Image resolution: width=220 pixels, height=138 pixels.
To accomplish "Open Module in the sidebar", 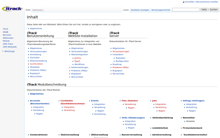I will tap(6, 41).
